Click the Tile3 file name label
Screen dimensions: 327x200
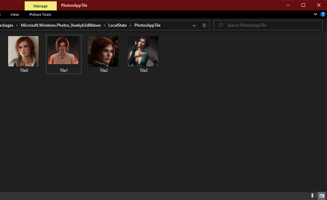coord(144,70)
